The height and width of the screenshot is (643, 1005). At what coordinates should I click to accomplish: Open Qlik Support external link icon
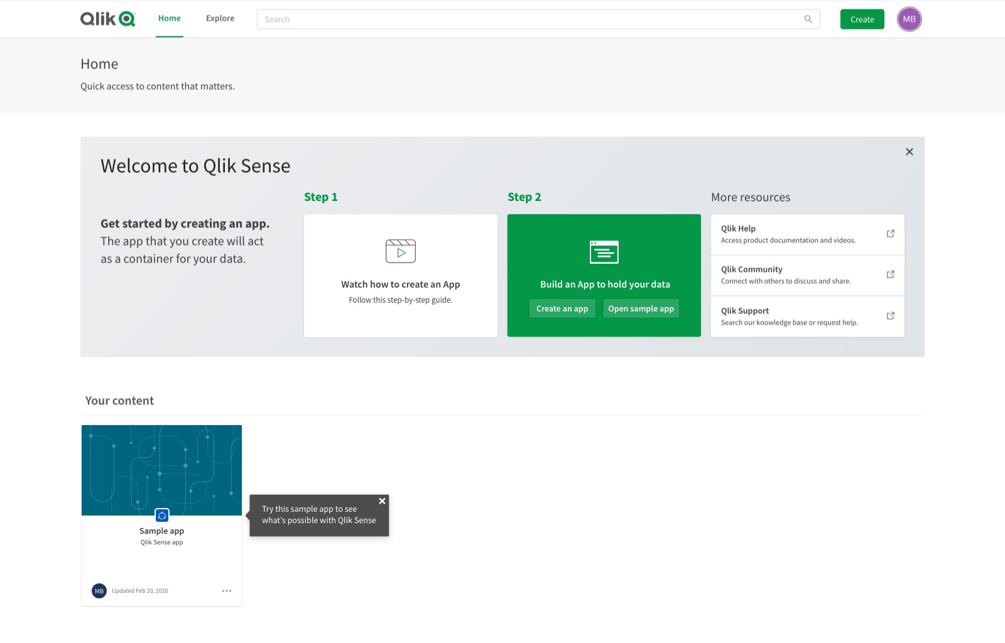pyautogui.click(x=890, y=316)
